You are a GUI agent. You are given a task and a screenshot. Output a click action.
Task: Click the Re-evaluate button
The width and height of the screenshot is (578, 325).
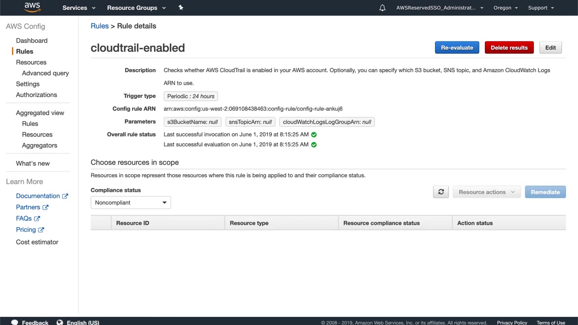[457, 48]
